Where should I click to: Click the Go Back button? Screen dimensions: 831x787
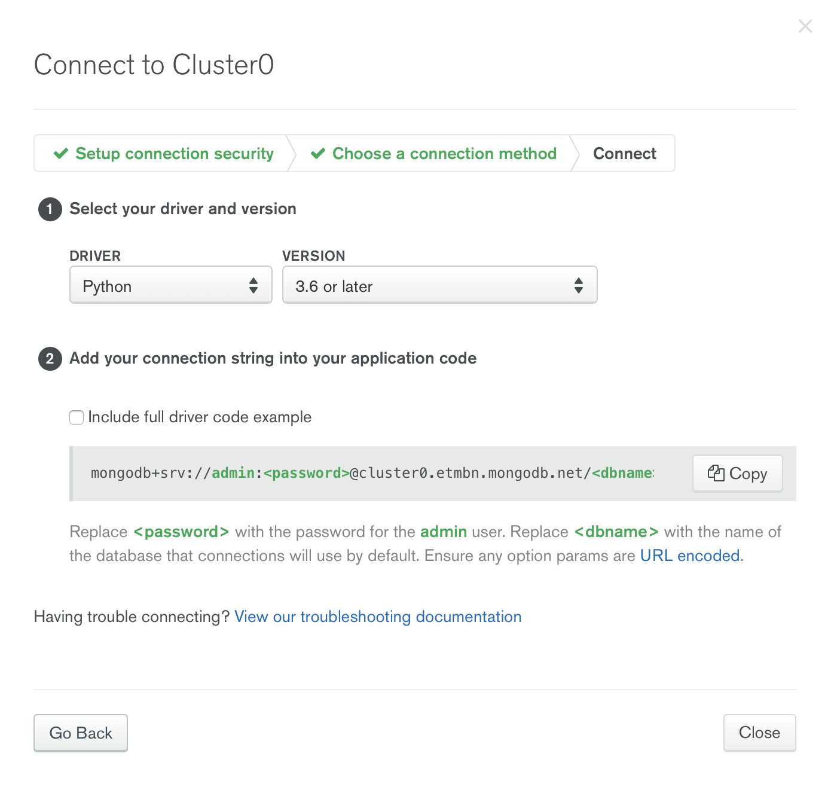pos(81,733)
